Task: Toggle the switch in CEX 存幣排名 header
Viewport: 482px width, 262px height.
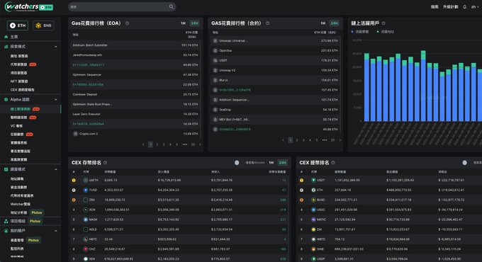Action: tap(237, 163)
